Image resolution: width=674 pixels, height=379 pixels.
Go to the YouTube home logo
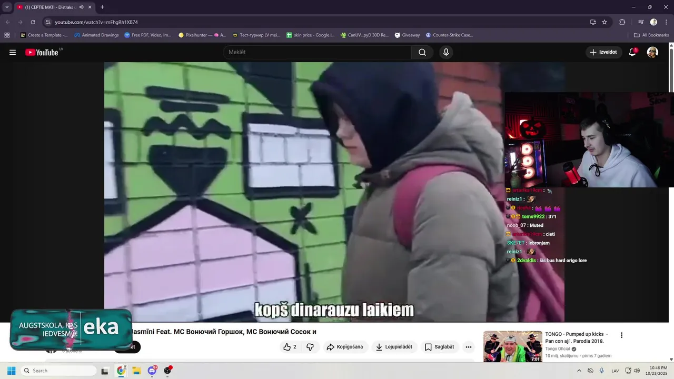coord(42,52)
